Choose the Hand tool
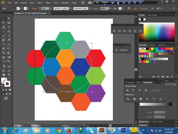The image size is (178, 134). [4, 75]
